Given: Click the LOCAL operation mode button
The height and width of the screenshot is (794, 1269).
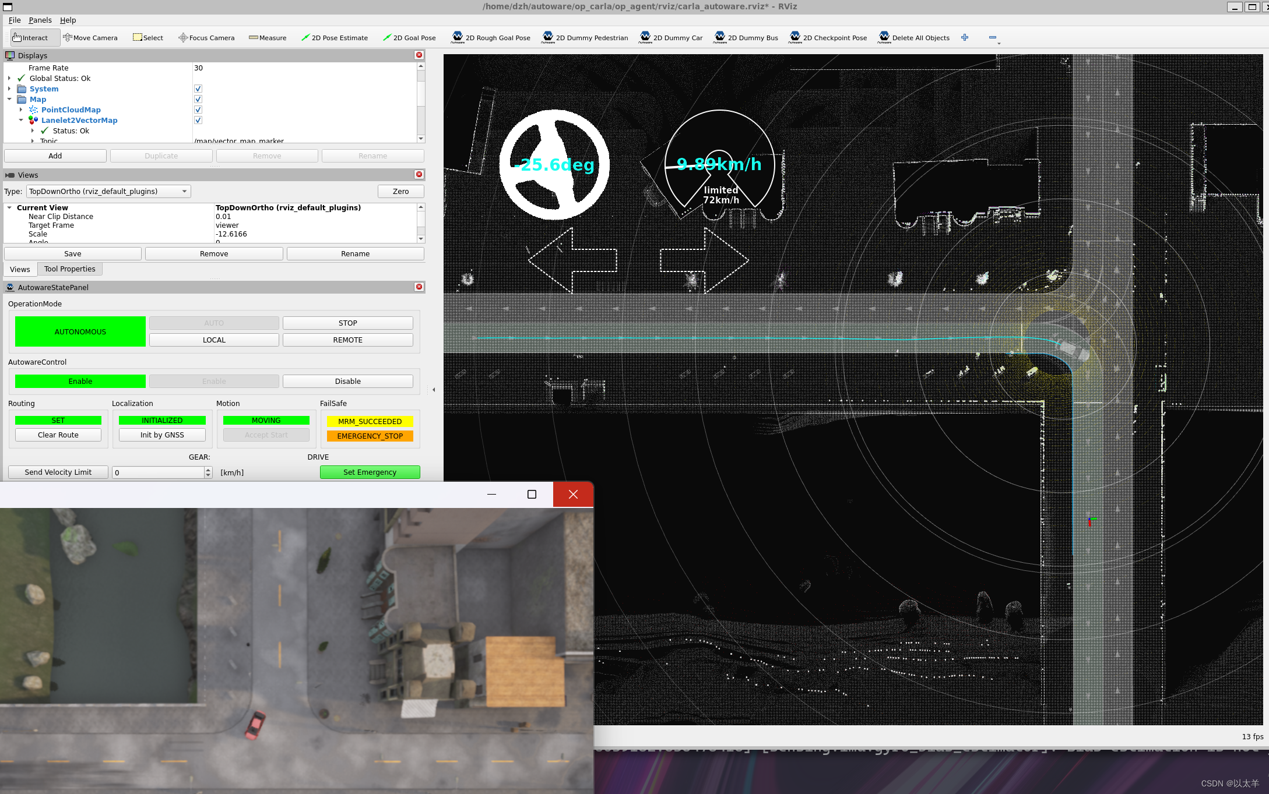Looking at the screenshot, I should (x=214, y=340).
